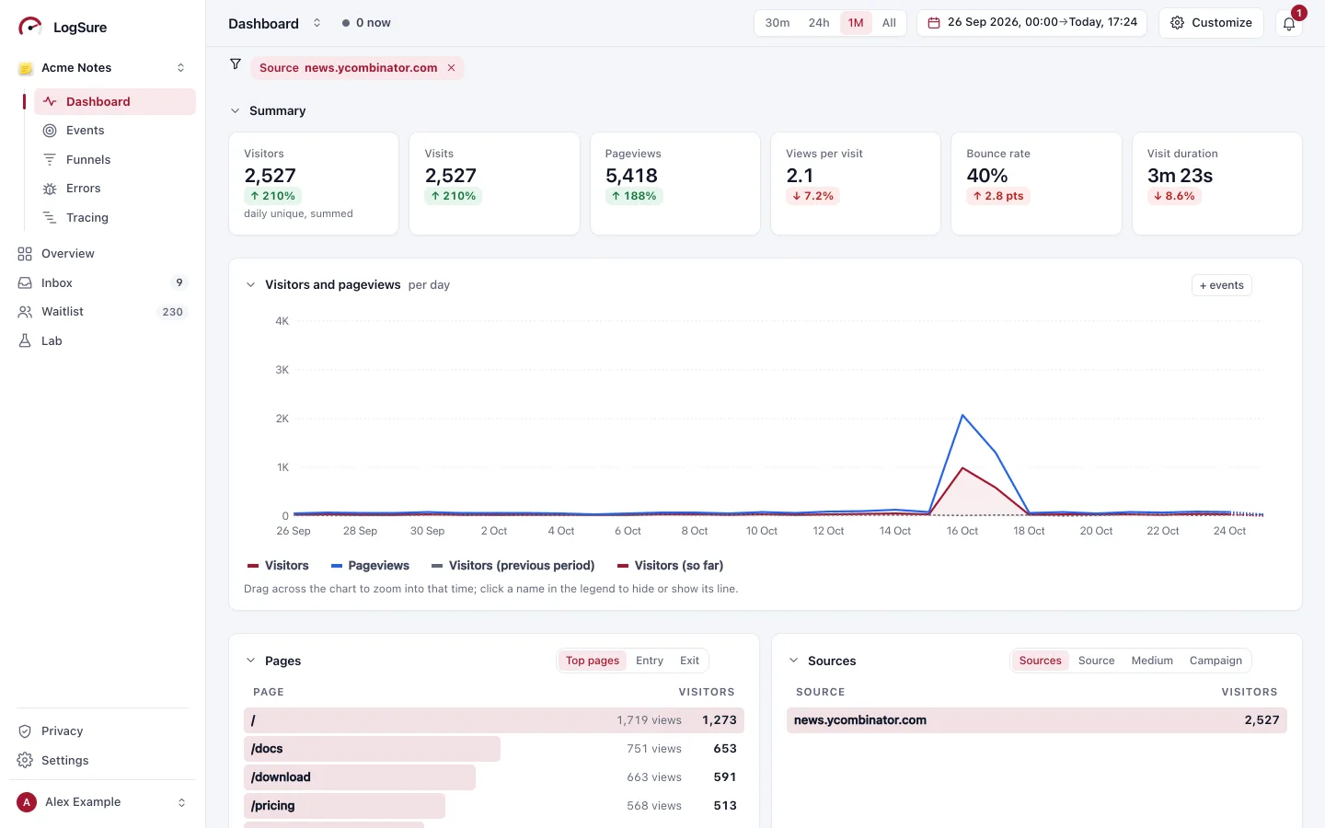Open the Waitlist section
The height and width of the screenshot is (828, 1325).
click(102, 312)
